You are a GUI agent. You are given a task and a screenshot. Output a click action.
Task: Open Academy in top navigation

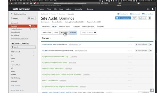[x=69, y=9]
